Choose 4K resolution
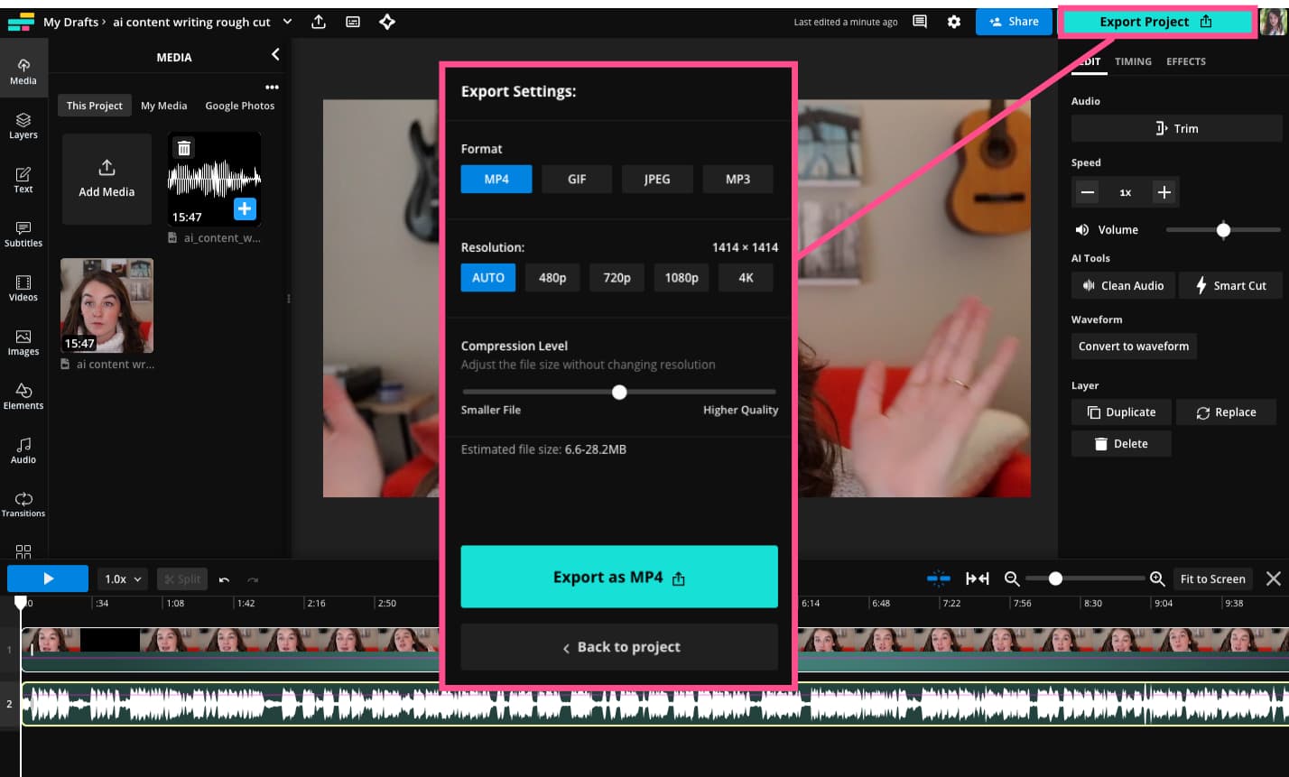 (x=746, y=277)
